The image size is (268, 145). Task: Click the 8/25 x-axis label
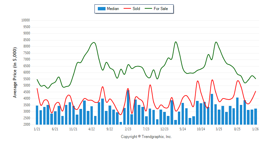(237, 129)
